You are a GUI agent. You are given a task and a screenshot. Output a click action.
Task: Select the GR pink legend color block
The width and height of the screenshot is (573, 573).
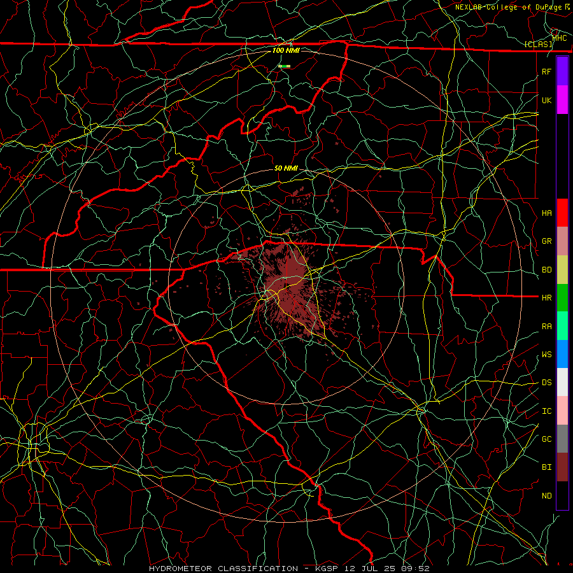click(x=562, y=241)
